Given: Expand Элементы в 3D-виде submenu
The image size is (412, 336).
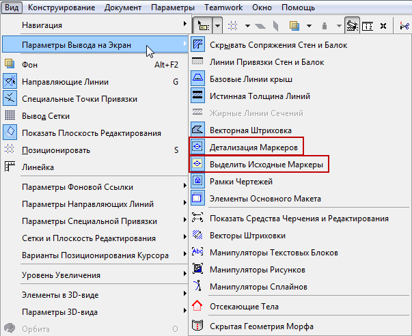Looking at the screenshot, I should coord(95,295).
